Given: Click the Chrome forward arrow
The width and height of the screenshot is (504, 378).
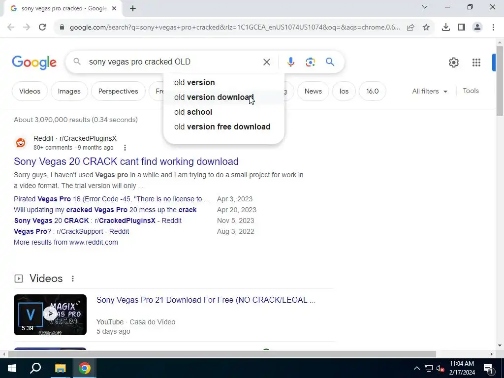Looking at the screenshot, I should pyautogui.click(x=27, y=28).
